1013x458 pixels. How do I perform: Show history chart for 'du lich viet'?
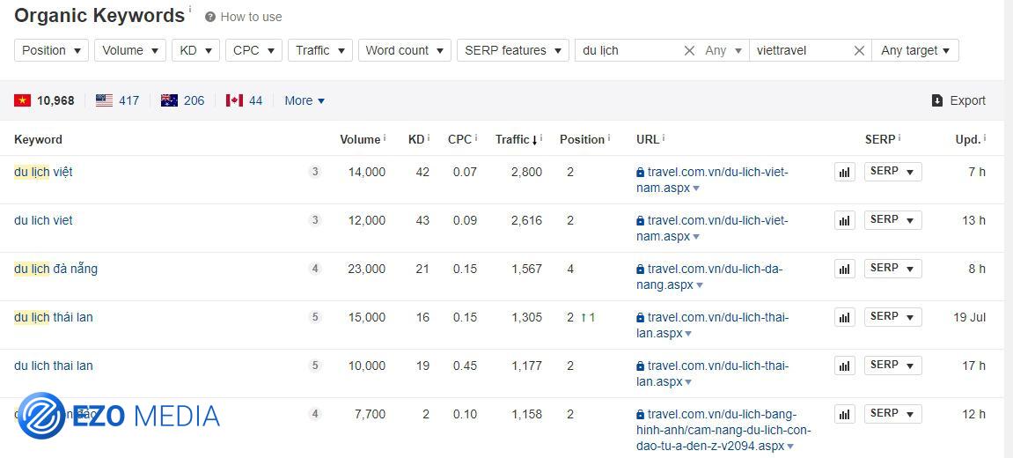pyautogui.click(x=844, y=220)
